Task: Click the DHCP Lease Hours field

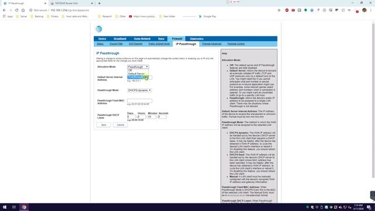Action: (x=141, y=117)
